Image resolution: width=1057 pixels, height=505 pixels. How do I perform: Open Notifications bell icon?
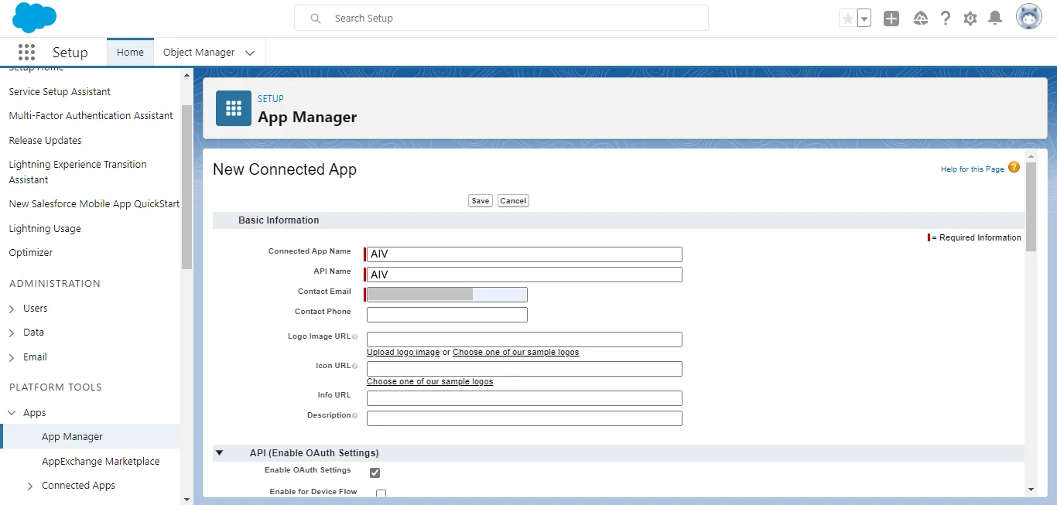[995, 19]
